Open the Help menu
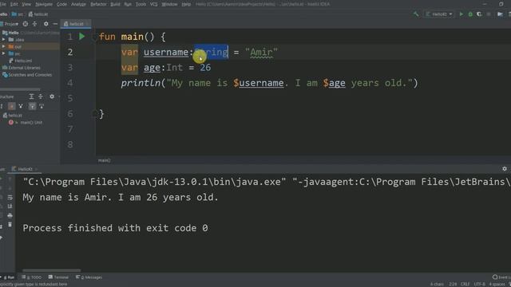The height and width of the screenshot is (287, 511). [x=186, y=4]
